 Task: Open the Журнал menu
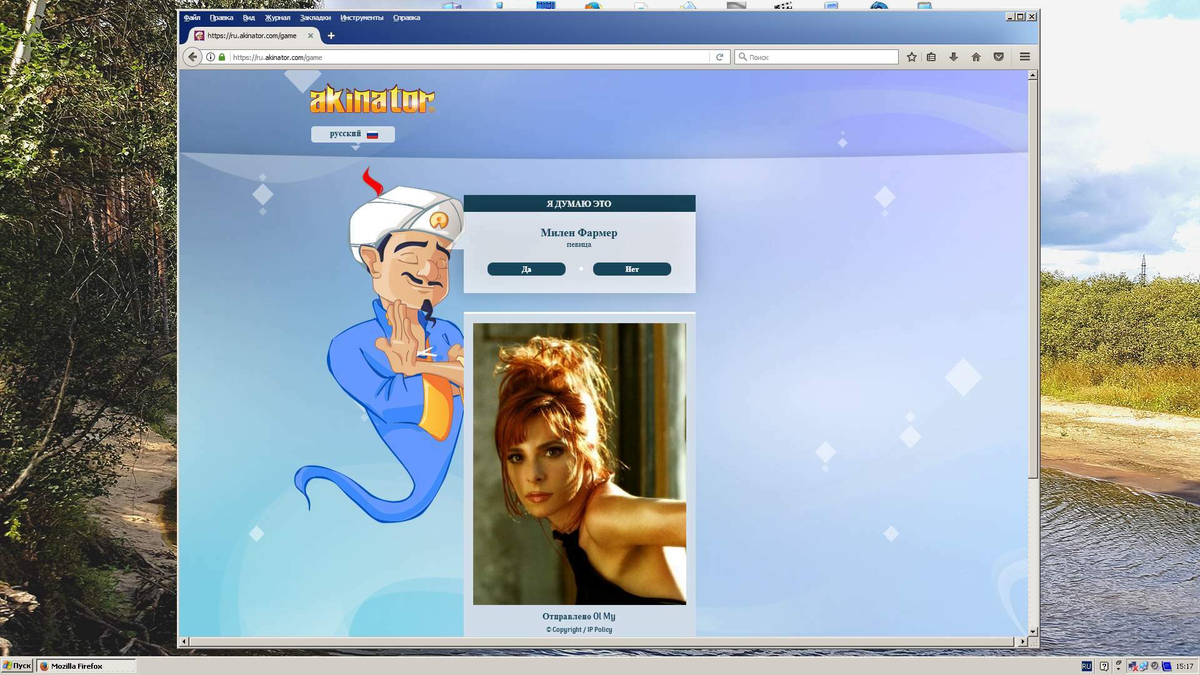click(x=277, y=17)
